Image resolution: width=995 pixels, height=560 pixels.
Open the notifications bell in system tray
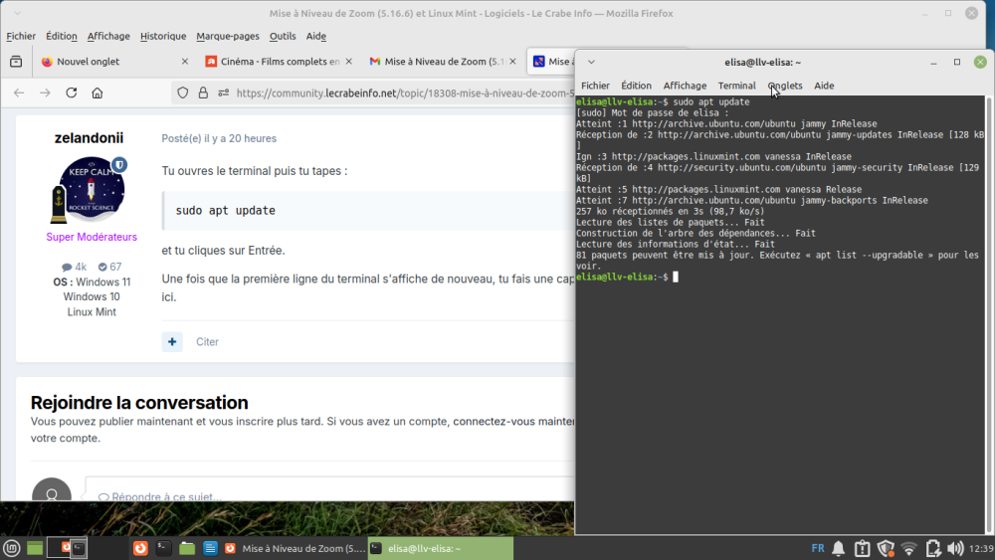click(838, 548)
